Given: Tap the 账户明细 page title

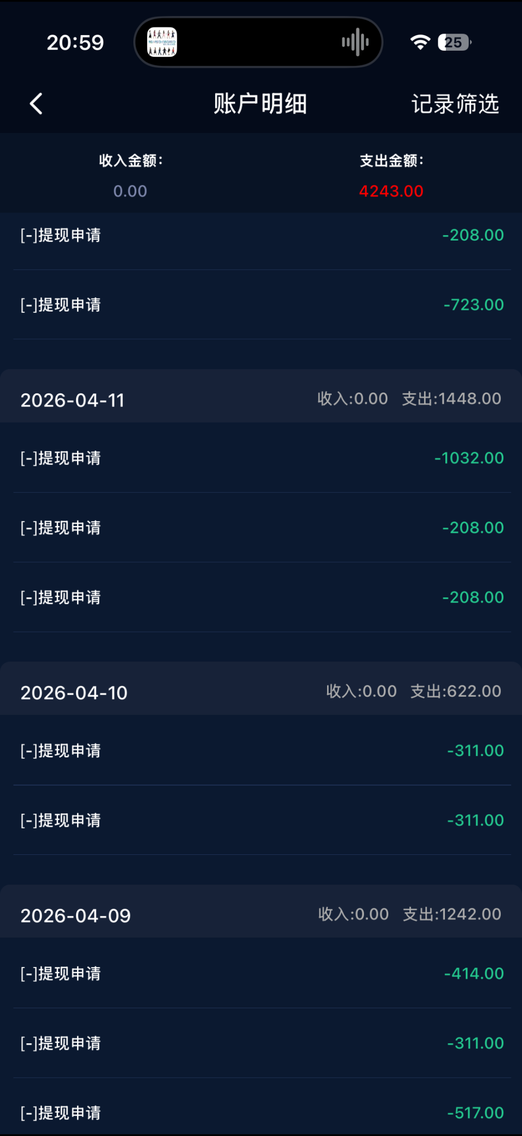Looking at the screenshot, I should click(261, 104).
